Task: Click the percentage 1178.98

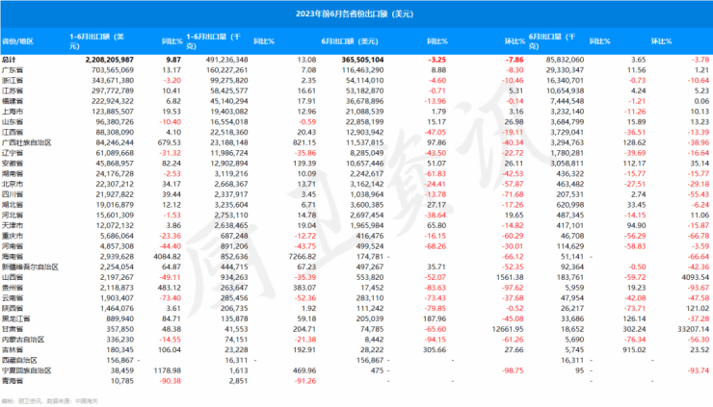Action: click(168, 370)
